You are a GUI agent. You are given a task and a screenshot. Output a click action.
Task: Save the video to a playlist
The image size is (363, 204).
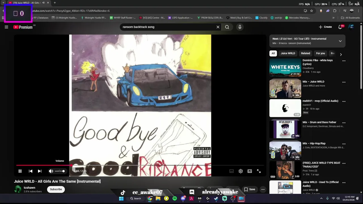point(250,189)
